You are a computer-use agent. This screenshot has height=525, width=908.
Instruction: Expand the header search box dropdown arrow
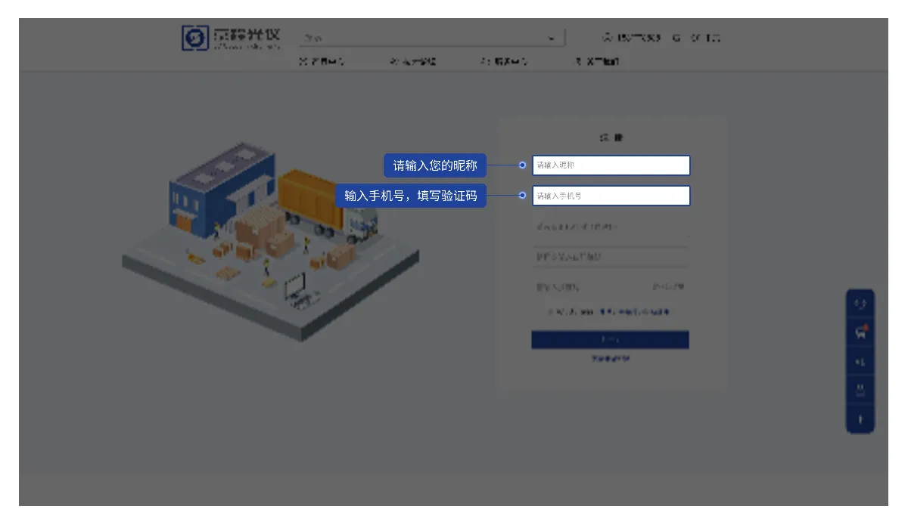[552, 39]
